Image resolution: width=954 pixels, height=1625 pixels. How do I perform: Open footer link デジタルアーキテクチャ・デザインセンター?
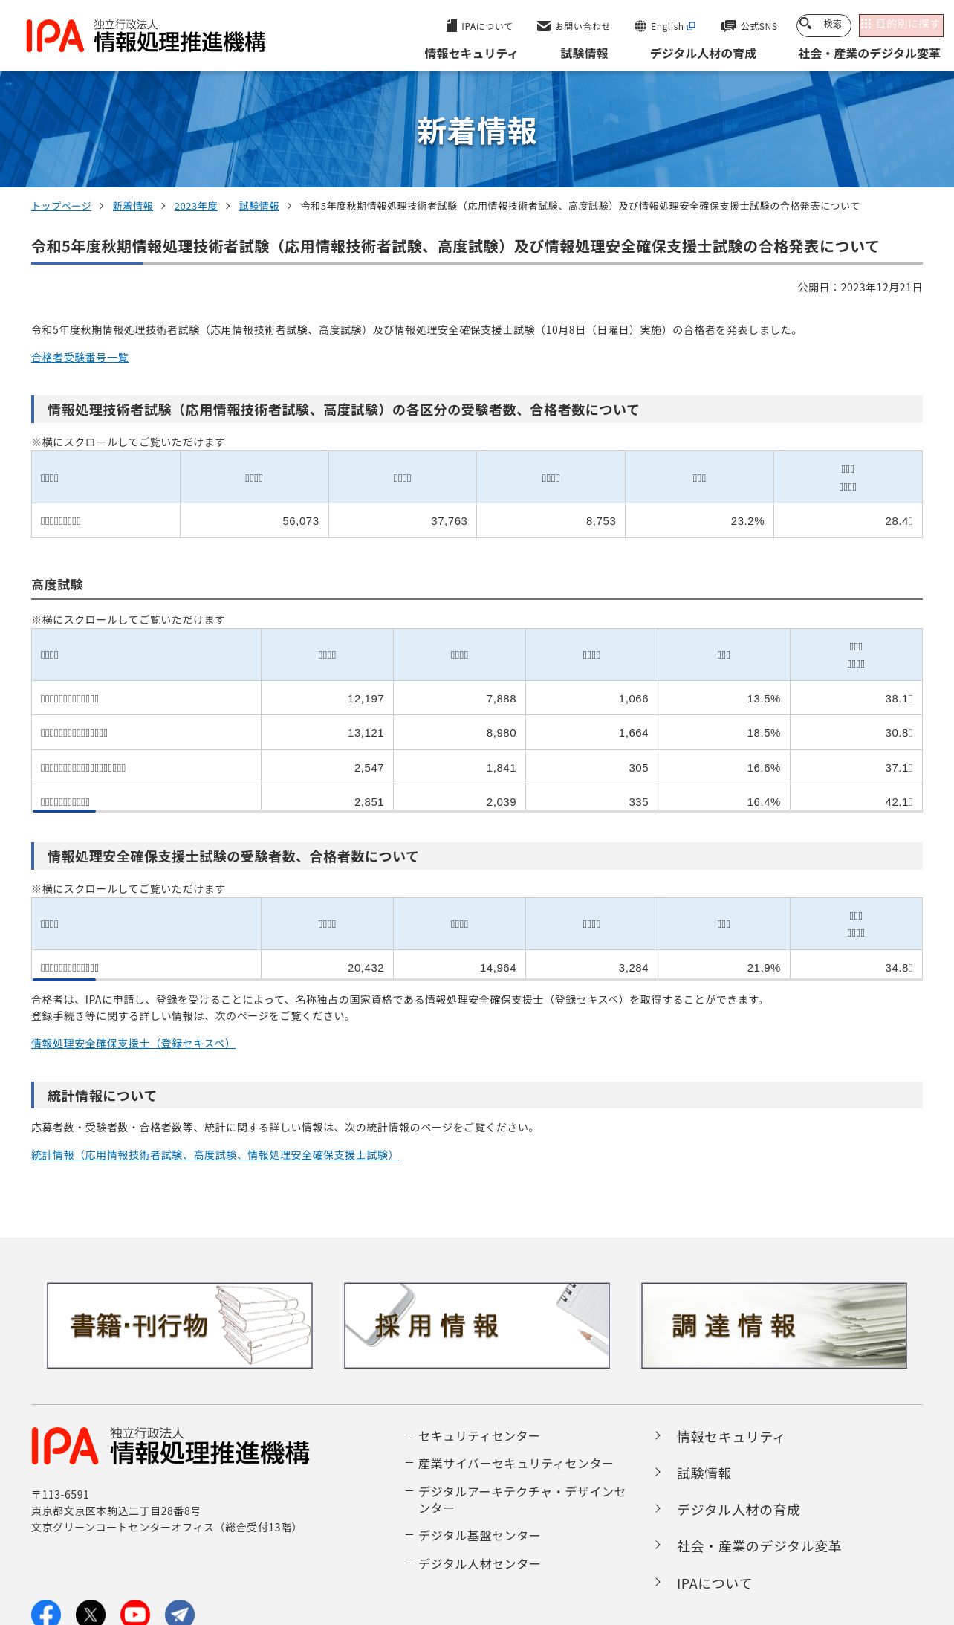(522, 1500)
